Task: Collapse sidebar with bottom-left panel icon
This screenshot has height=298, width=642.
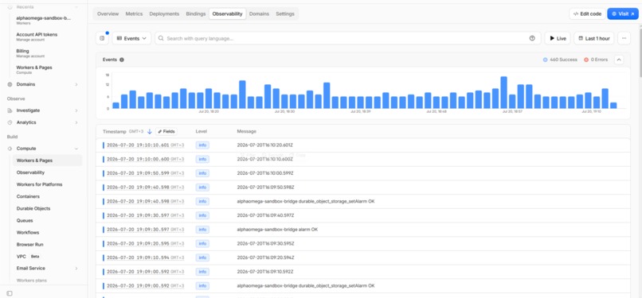Action: coord(10,293)
